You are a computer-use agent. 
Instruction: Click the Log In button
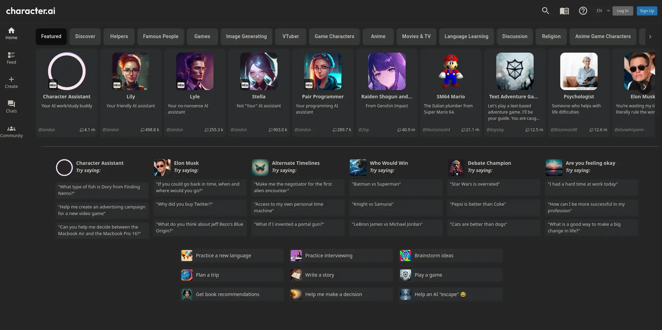point(623,11)
